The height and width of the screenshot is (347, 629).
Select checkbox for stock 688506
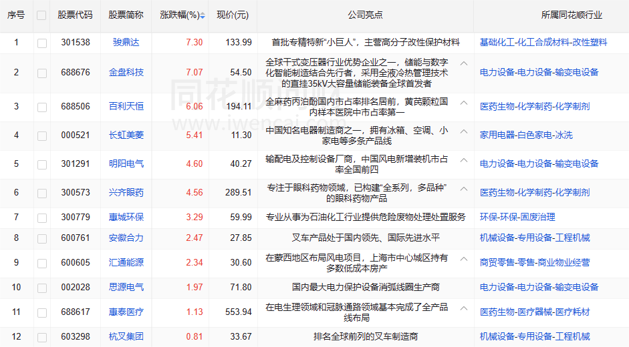click(x=41, y=107)
